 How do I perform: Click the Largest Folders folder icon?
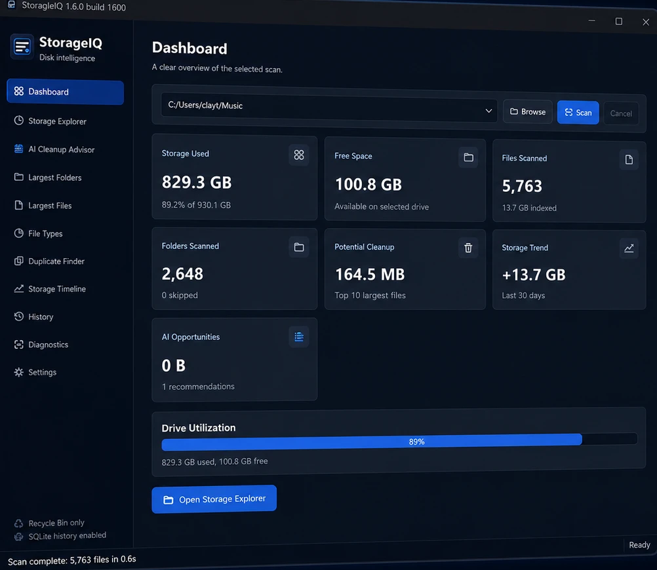pyautogui.click(x=19, y=177)
